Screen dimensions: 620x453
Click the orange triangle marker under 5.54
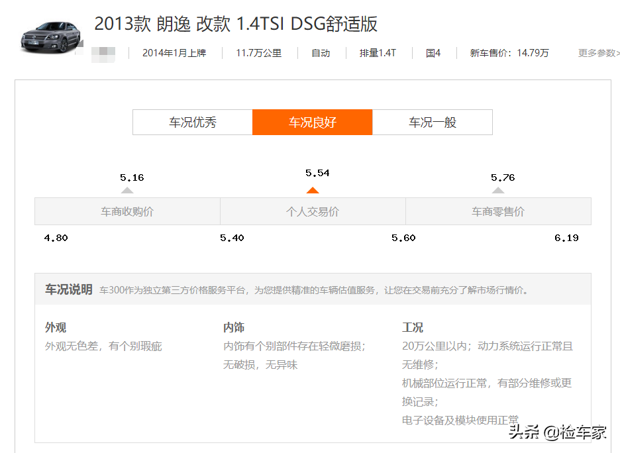click(x=313, y=190)
